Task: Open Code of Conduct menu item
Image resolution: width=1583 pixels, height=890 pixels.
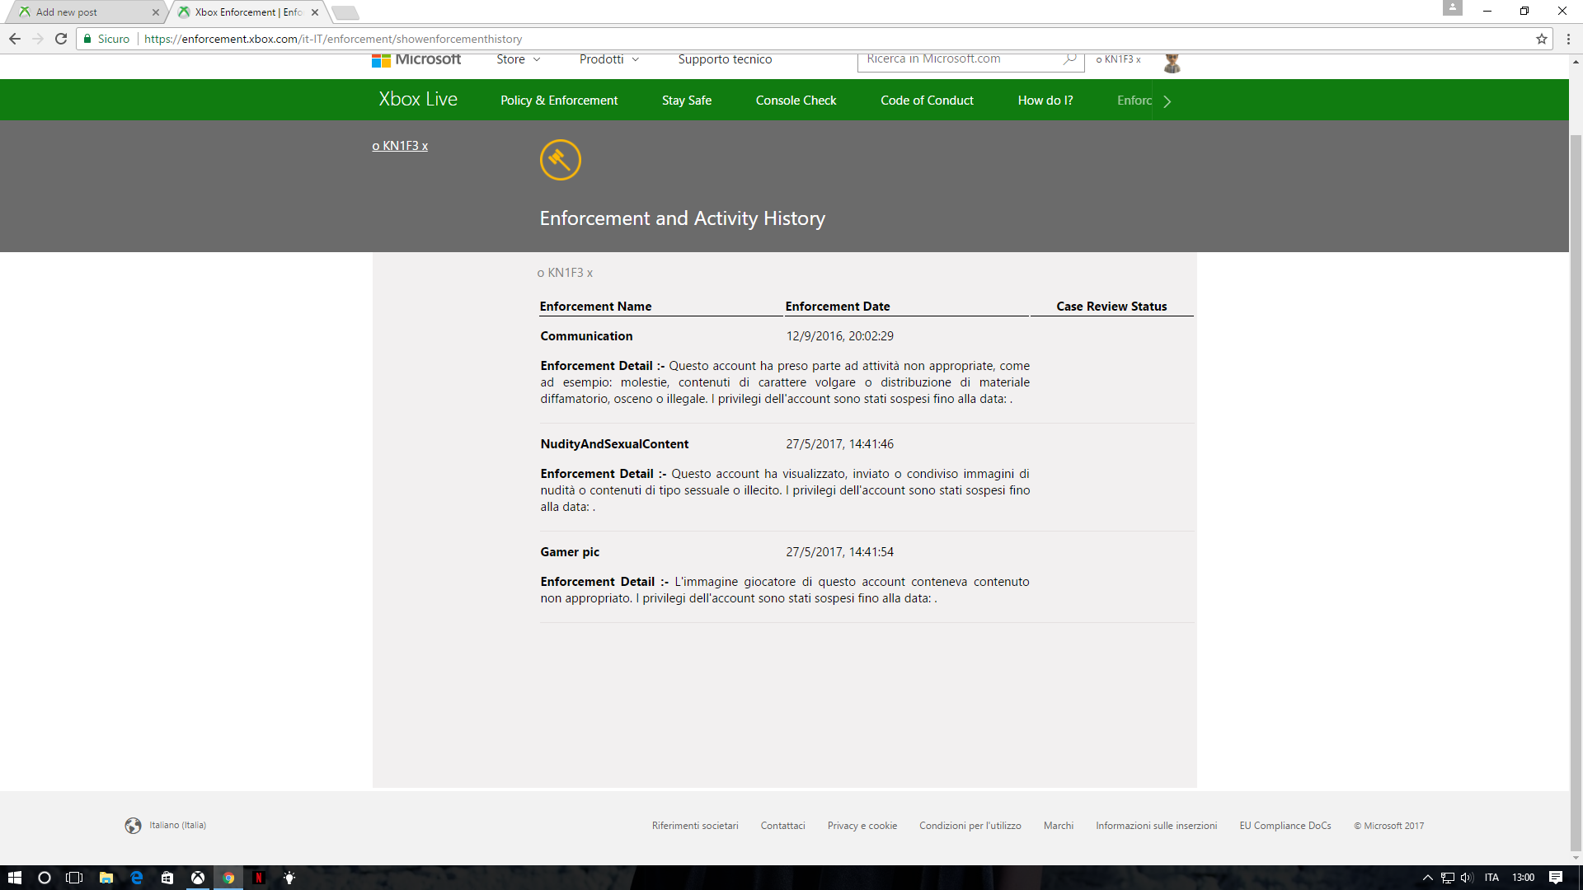Action: coord(927,101)
